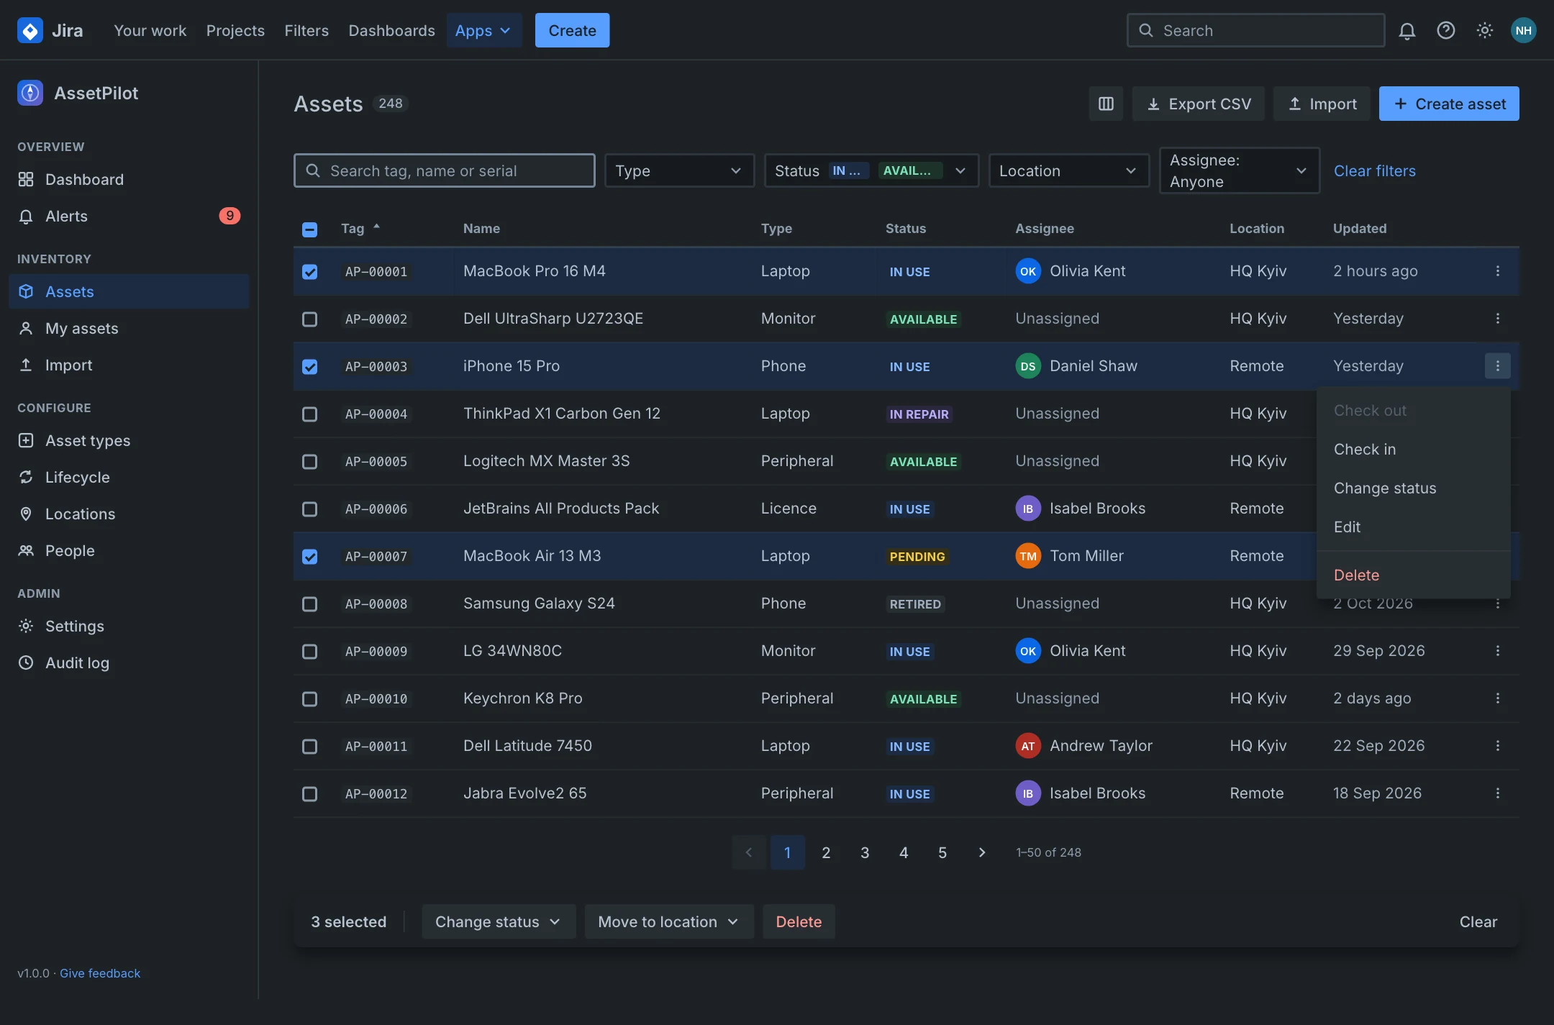Open bulk Change status dropdown

click(x=499, y=921)
